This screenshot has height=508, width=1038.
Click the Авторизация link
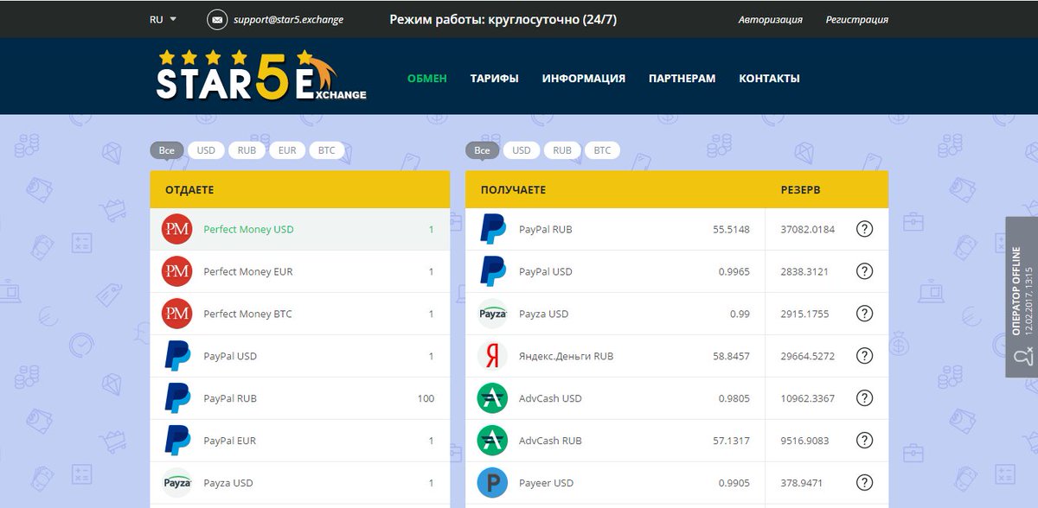771,19
